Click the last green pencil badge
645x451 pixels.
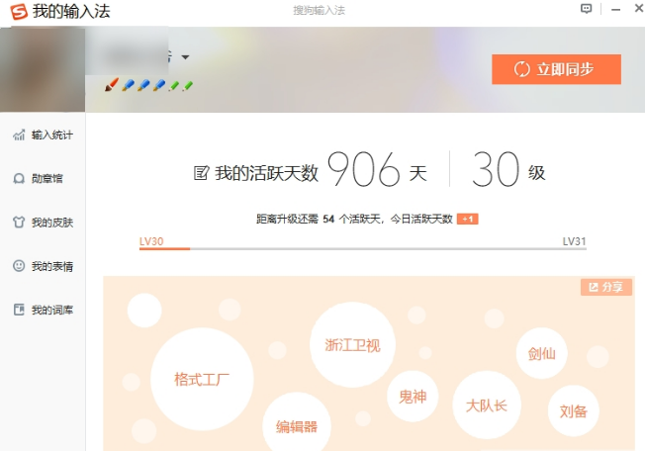pos(188,85)
